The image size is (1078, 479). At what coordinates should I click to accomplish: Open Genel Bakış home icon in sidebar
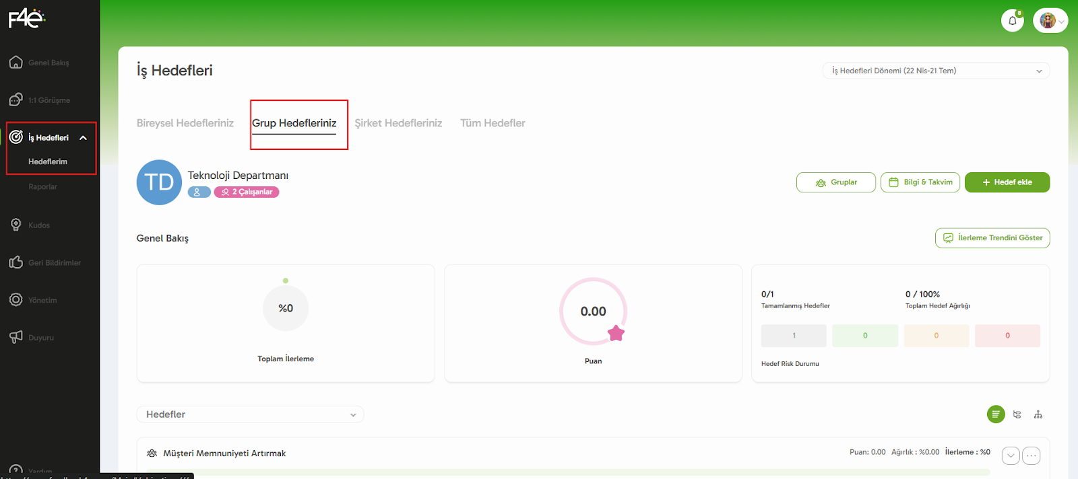(16, 63)
